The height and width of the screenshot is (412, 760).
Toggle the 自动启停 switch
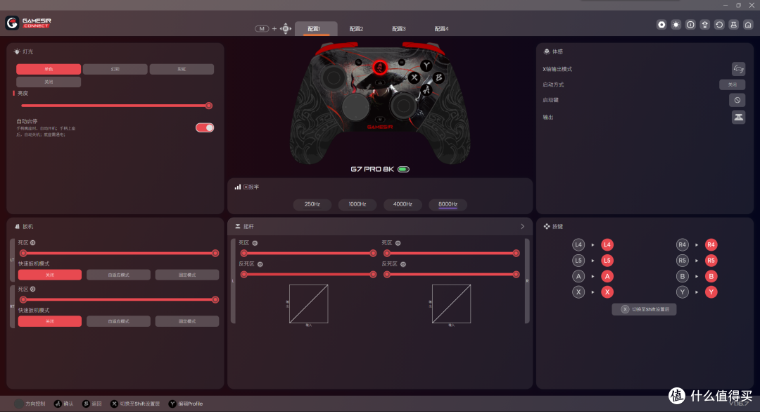point(205,127)
